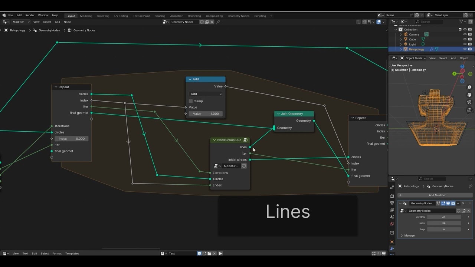Click the Y axis view gizmo
The width and height of the screenshot is (475, 267).
coord(454,74)
